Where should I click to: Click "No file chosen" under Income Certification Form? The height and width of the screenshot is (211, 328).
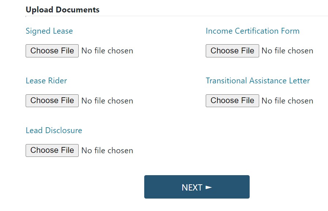click(287, 51)
